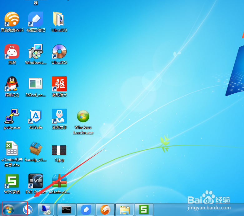Switch to the Command Prompt taskbar button

click(67, 210)
